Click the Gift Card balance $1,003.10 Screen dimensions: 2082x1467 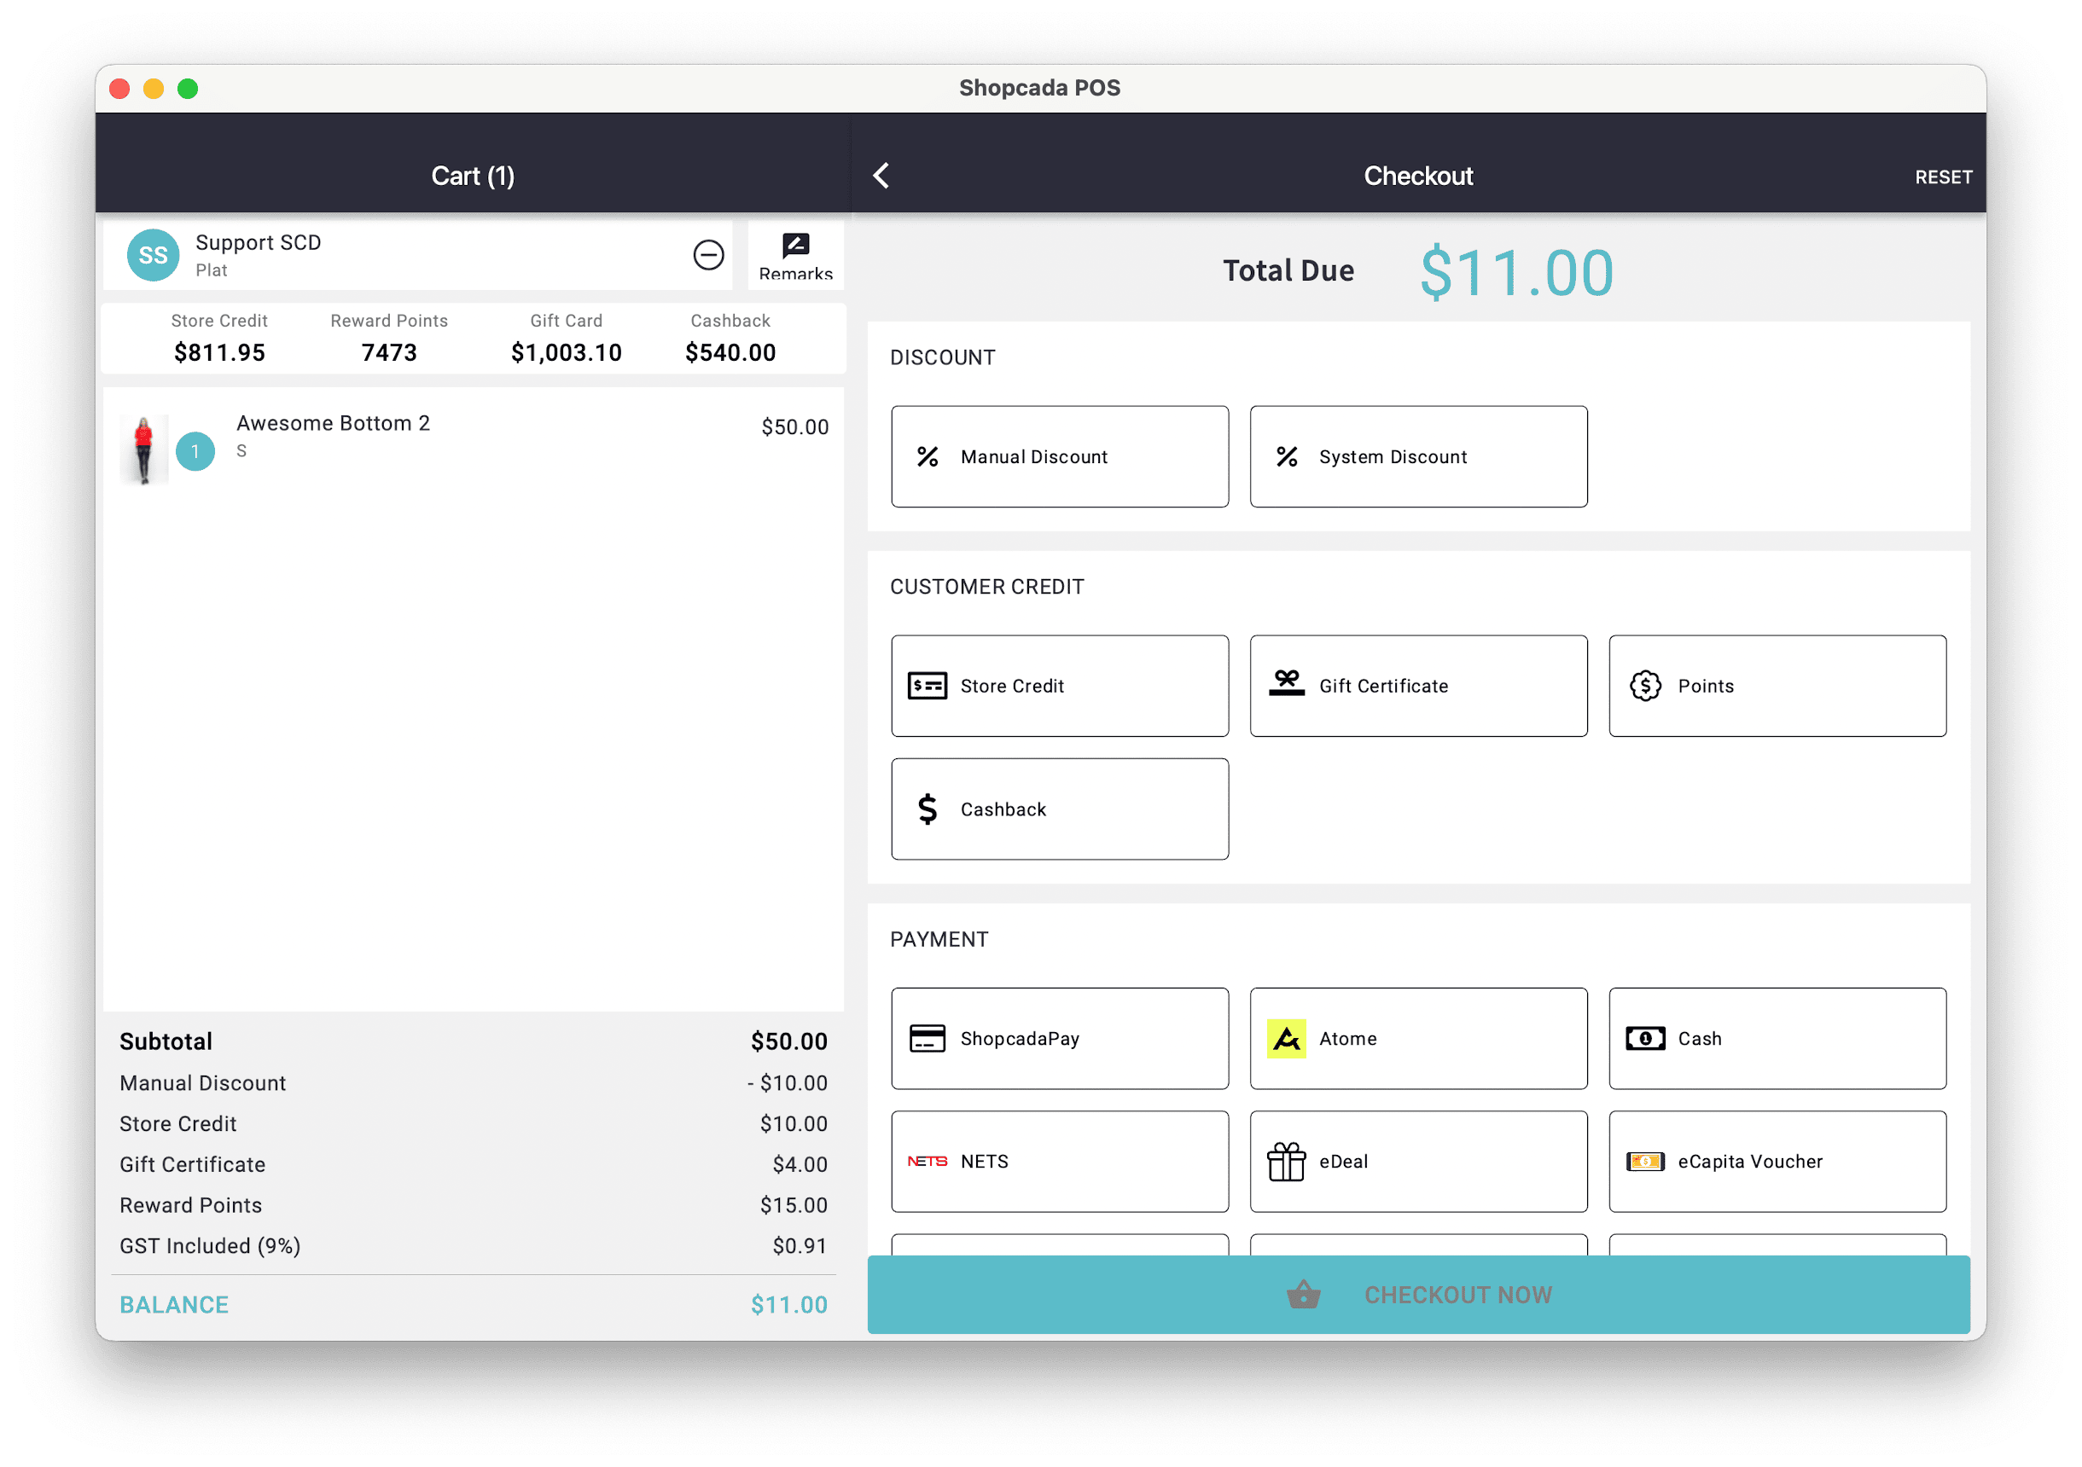[x=566, y=353]
